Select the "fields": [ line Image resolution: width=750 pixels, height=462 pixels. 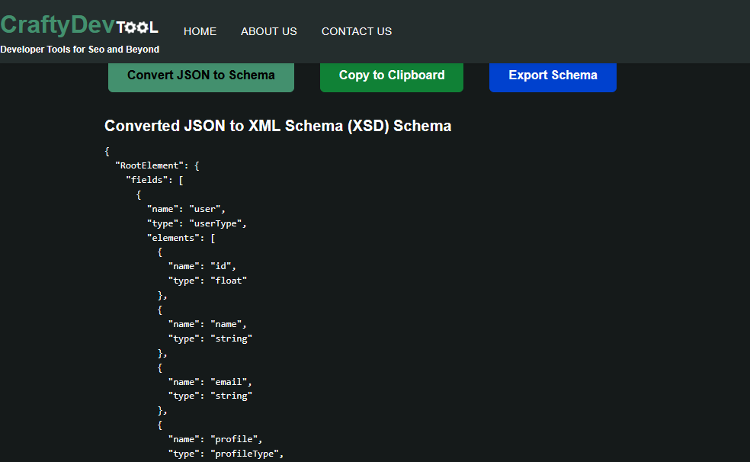(x=155, y=180)
